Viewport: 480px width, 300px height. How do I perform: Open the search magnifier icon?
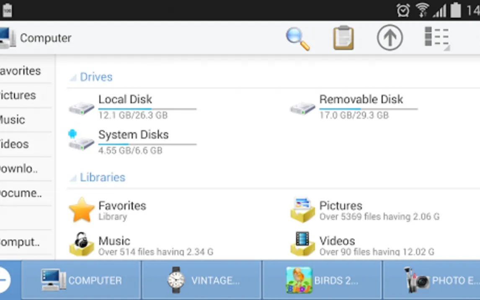(298, 39)
